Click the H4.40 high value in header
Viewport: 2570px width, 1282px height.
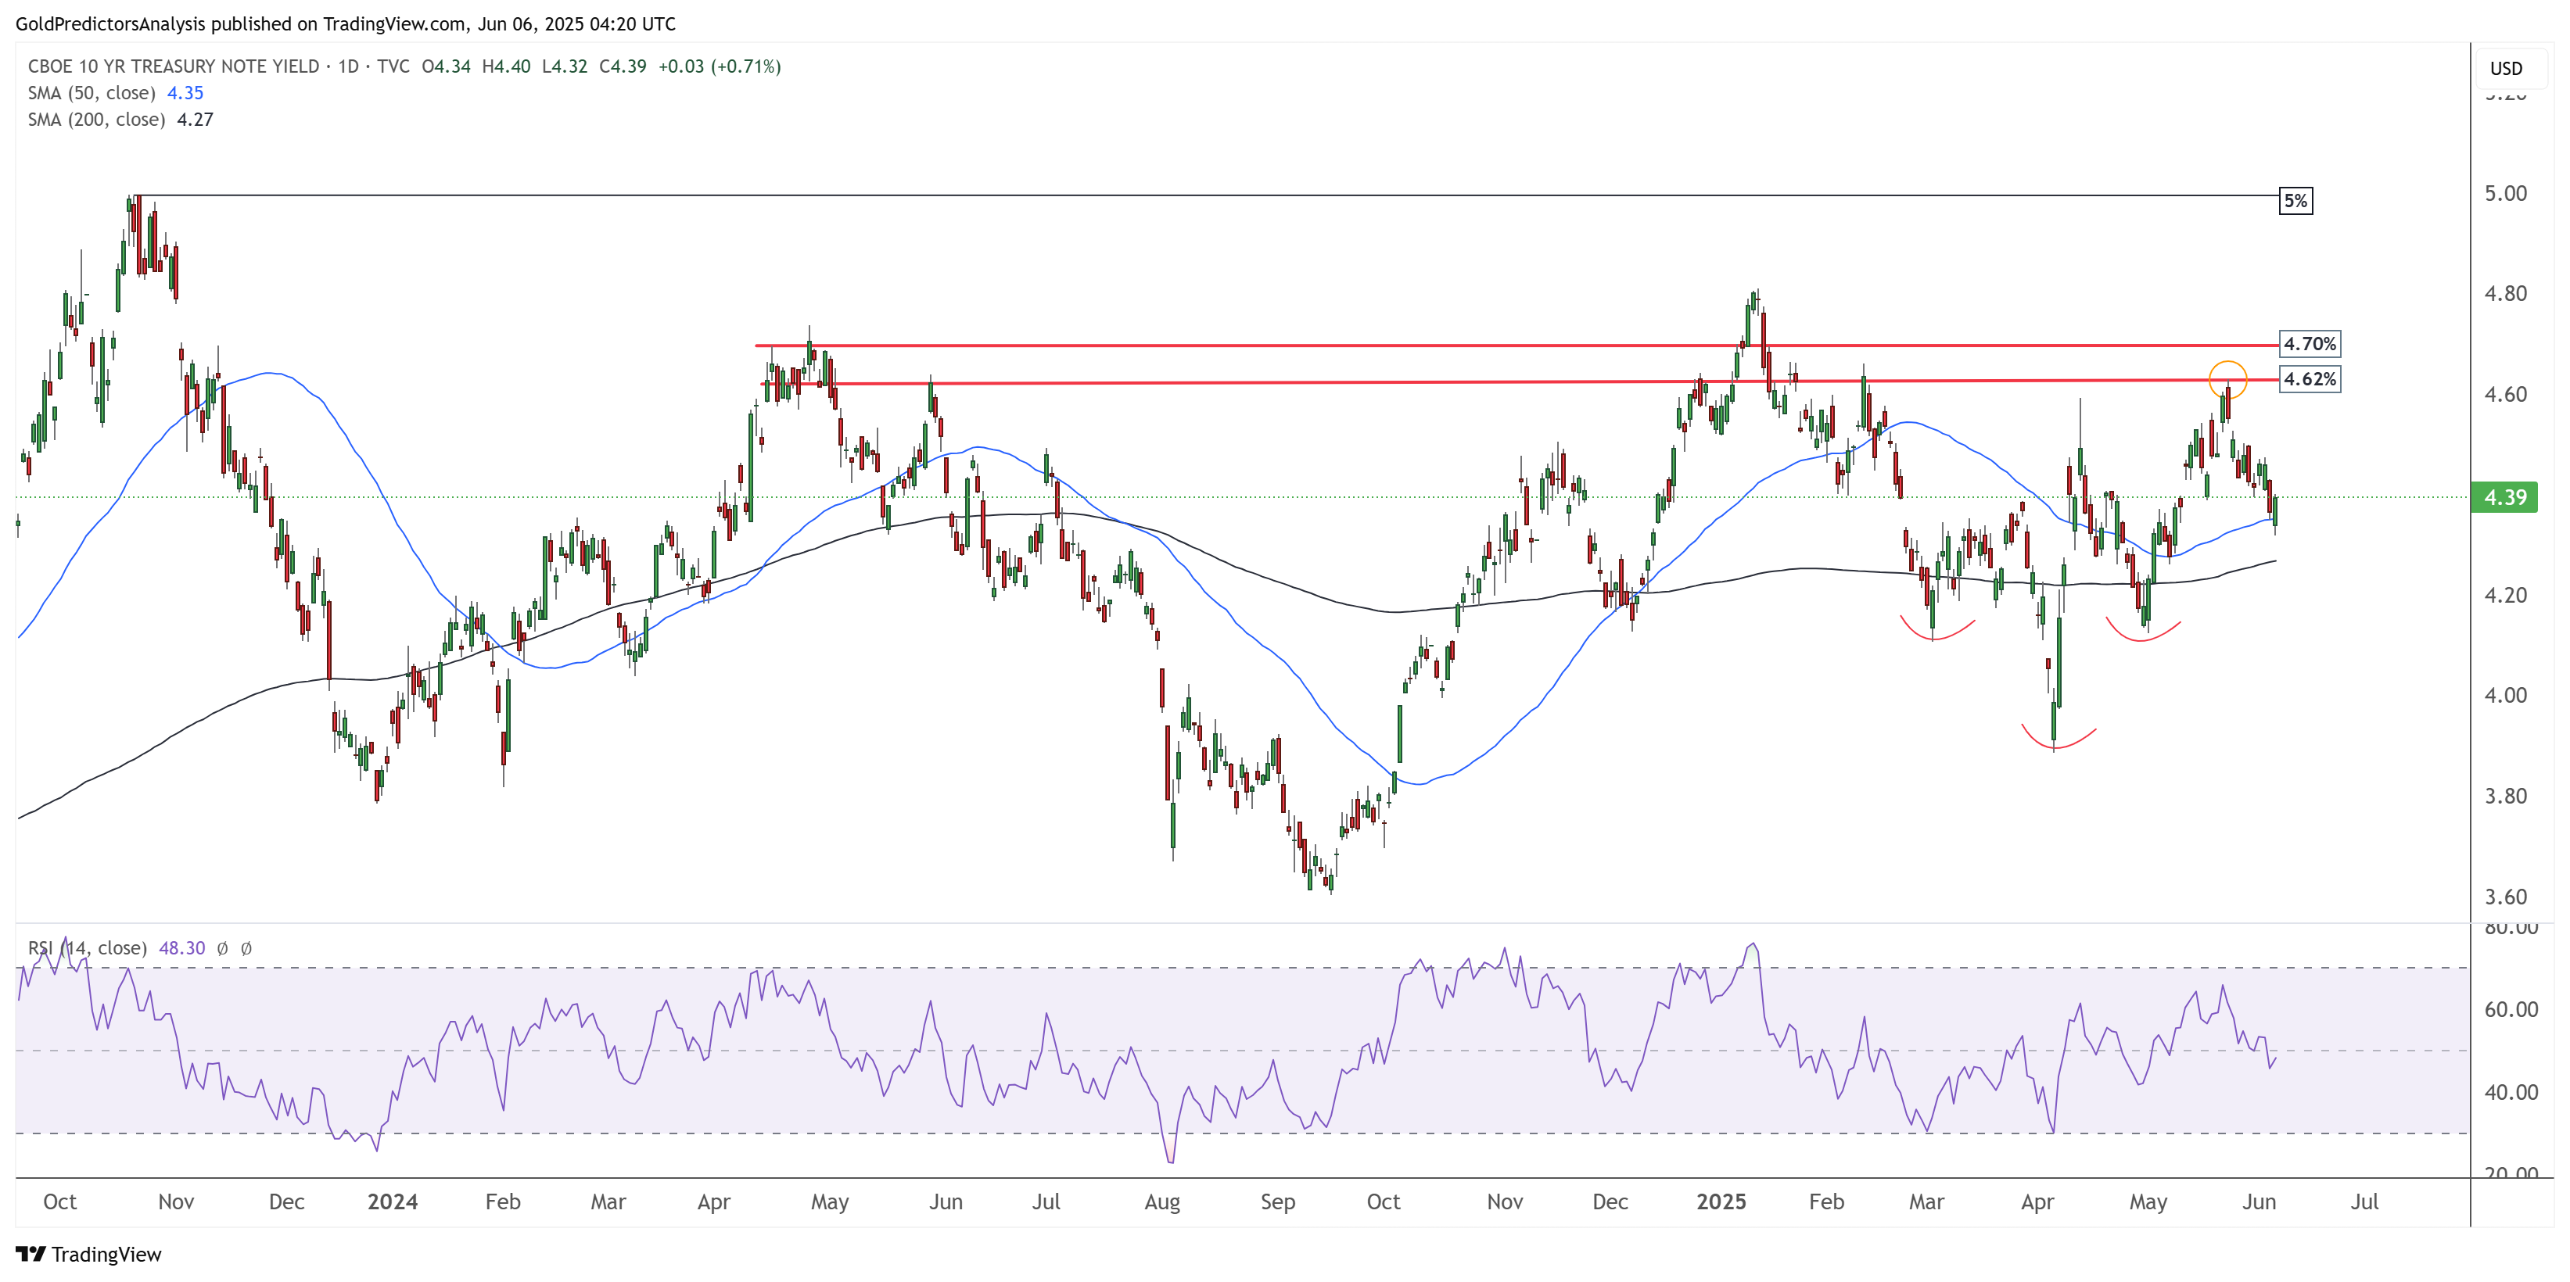[x=506, y=66]
